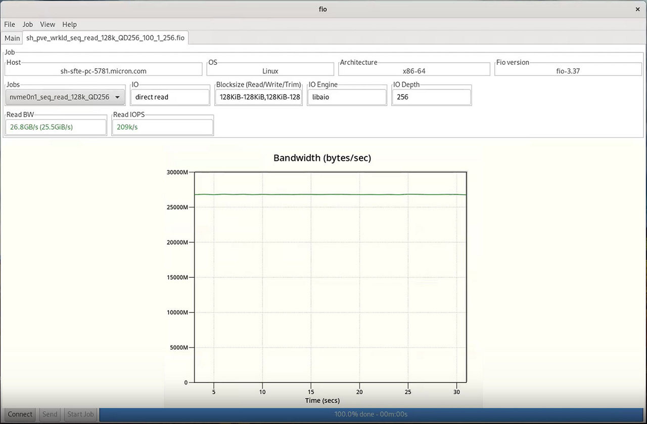Viewport: 647px width, 424px height.
Task: Click the IO Engine libaio field
Action: pyautogui.click(x=346, y=97)
